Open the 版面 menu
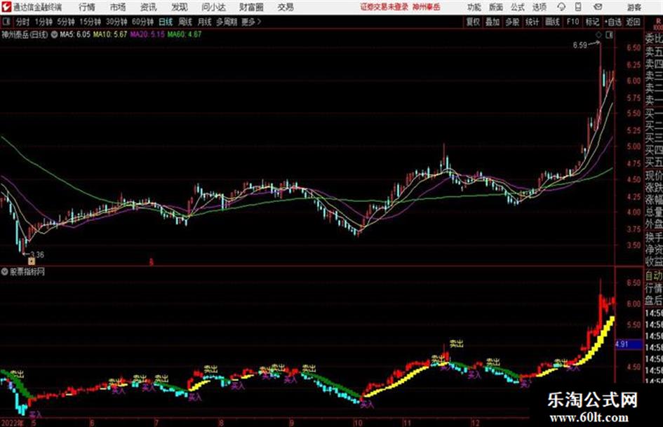 (496, 7)
